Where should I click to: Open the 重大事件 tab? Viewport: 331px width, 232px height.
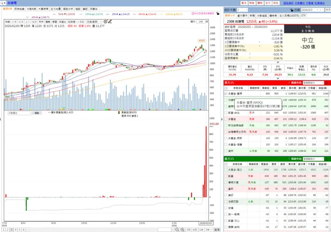pos(242,16)
